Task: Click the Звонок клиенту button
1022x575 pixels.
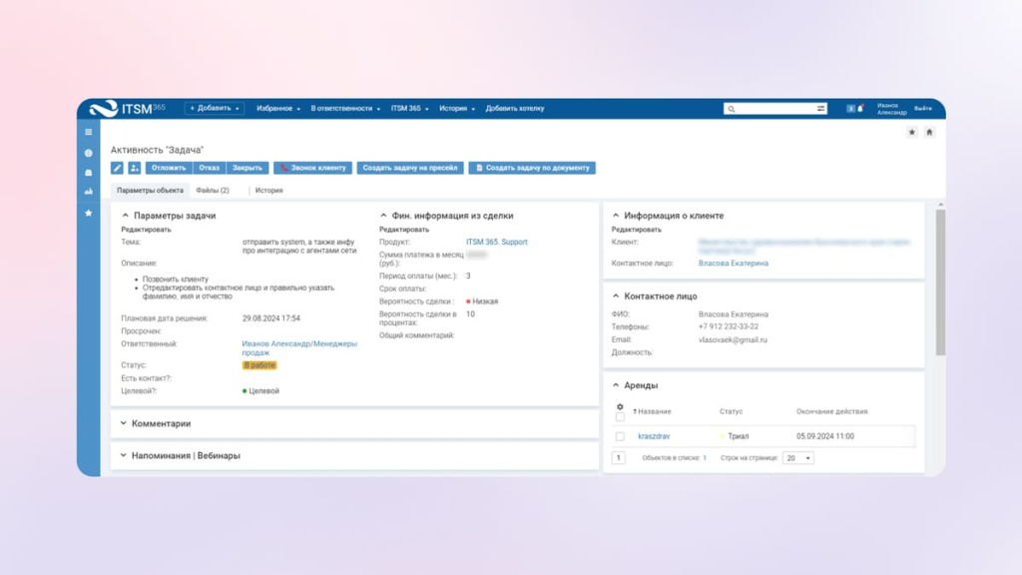Action: 312,168
